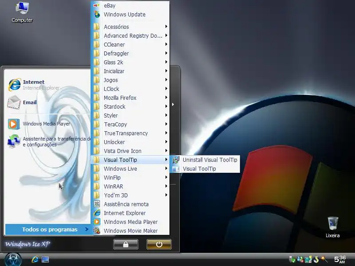Click Assistente para transferência text
The height and width of the screenshot is (266, 355).
(x=57, y=141)
